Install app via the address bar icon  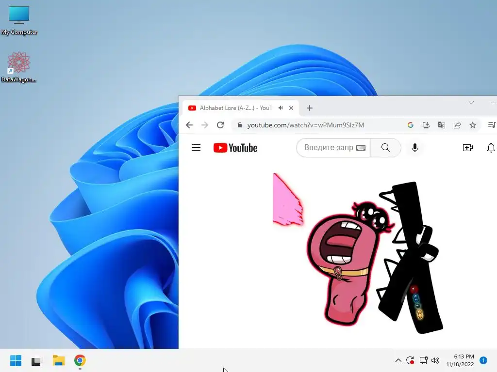(x=426, y=125)
